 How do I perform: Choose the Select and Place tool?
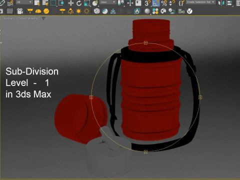click(95, 3)
